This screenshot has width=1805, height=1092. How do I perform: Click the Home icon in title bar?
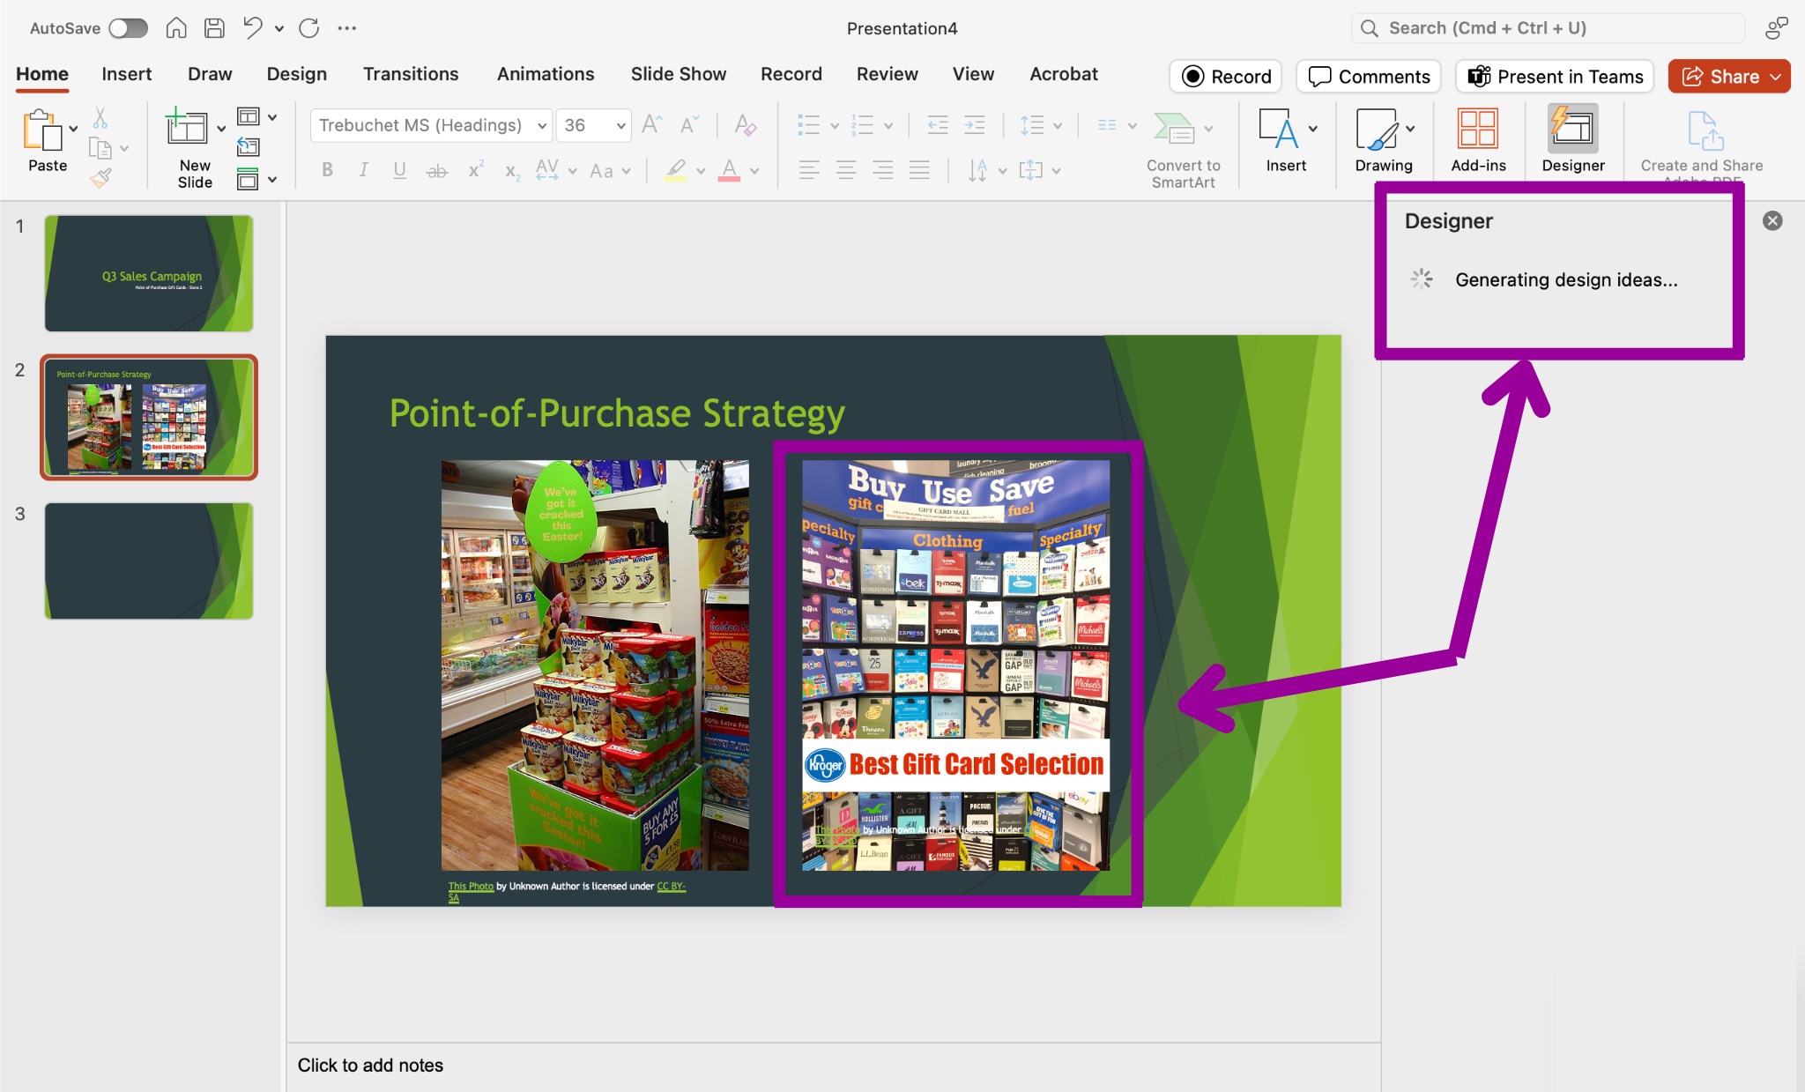pyautogui.click(x=176, y=28)
